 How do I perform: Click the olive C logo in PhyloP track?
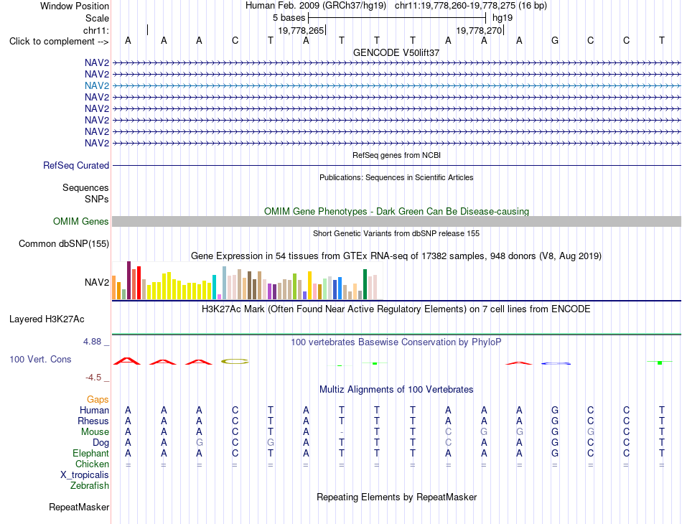[235, 361]
